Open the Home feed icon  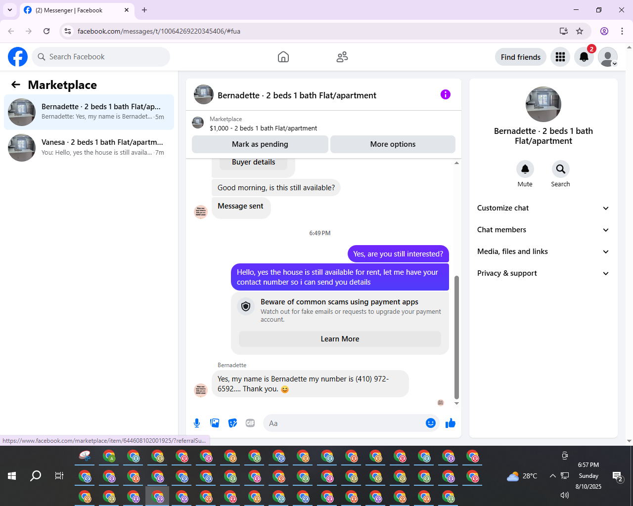click(x=283, y=57)
